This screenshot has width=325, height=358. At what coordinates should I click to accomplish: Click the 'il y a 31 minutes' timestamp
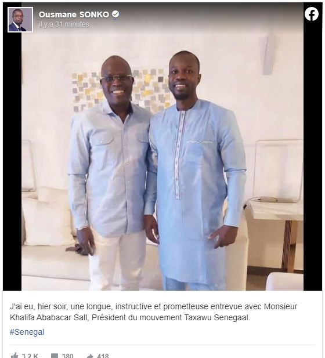coord(64,24)
